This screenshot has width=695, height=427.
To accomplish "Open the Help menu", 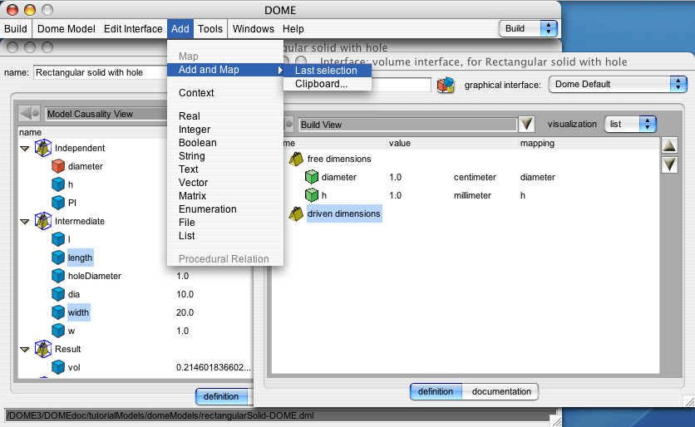I will point(293,29).
